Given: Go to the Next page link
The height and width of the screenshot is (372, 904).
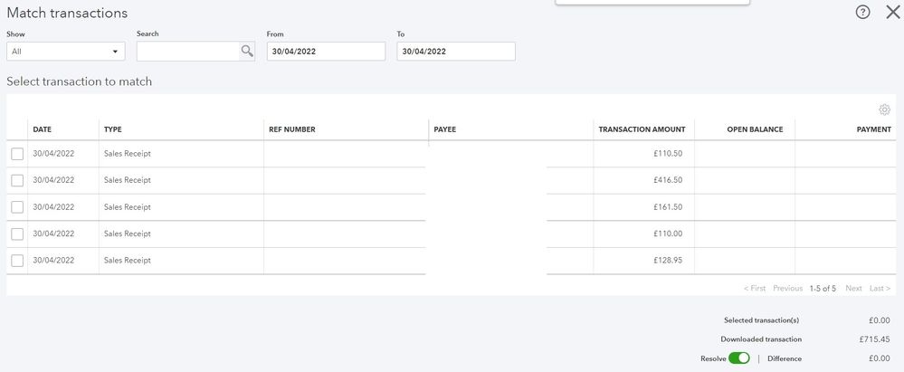Looking at the screenshot, I should tap(853, 289).
